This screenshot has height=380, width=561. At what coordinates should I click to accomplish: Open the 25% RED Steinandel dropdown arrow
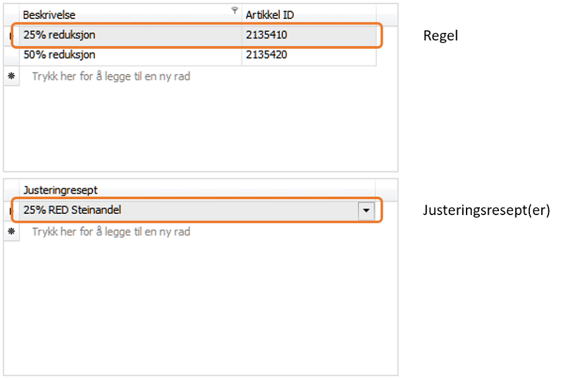tap(366, 210)
